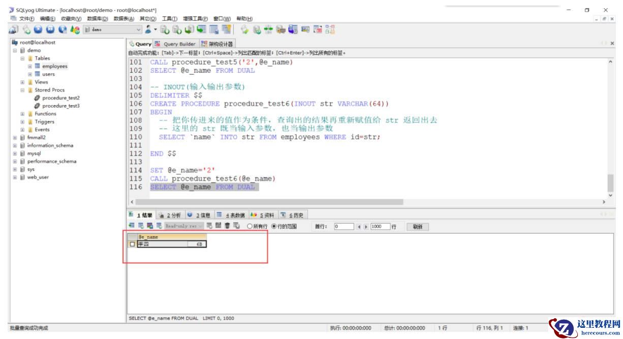Click the user manager toolbar icon
This screenshot has height=339, width=623.
coord(148,30)
